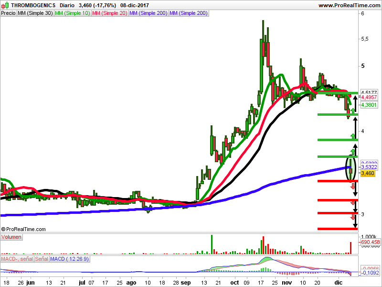The height and width of the screenshot is (287, 382).
Task: Click the green 4,3801 price tag
Action: pos(369,105)
